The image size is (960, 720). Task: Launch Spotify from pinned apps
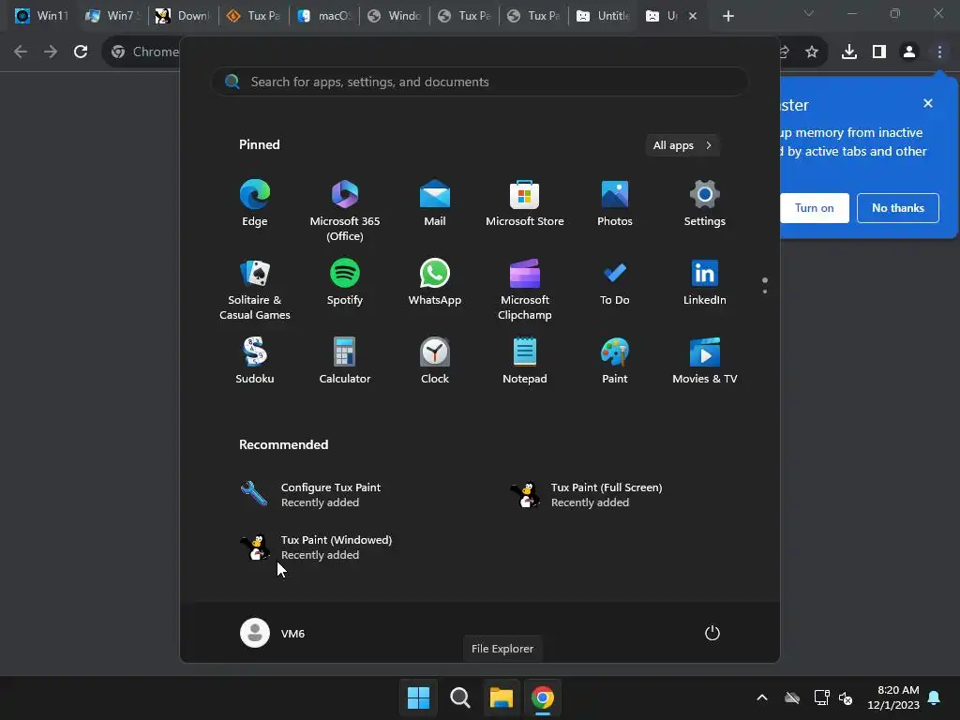[x=345, y=282]
